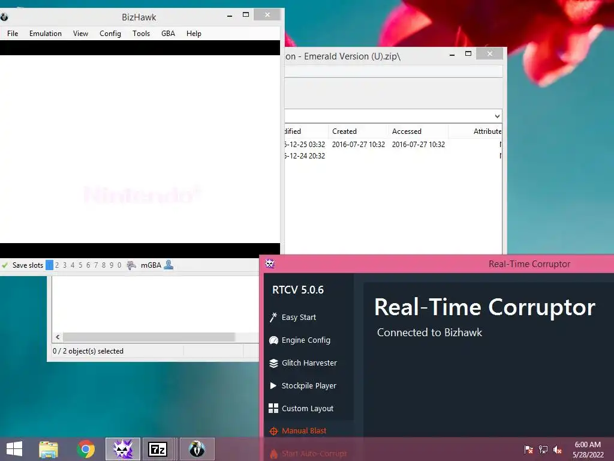Switch to RTCV via its taskbar icon

coord(123,449)
